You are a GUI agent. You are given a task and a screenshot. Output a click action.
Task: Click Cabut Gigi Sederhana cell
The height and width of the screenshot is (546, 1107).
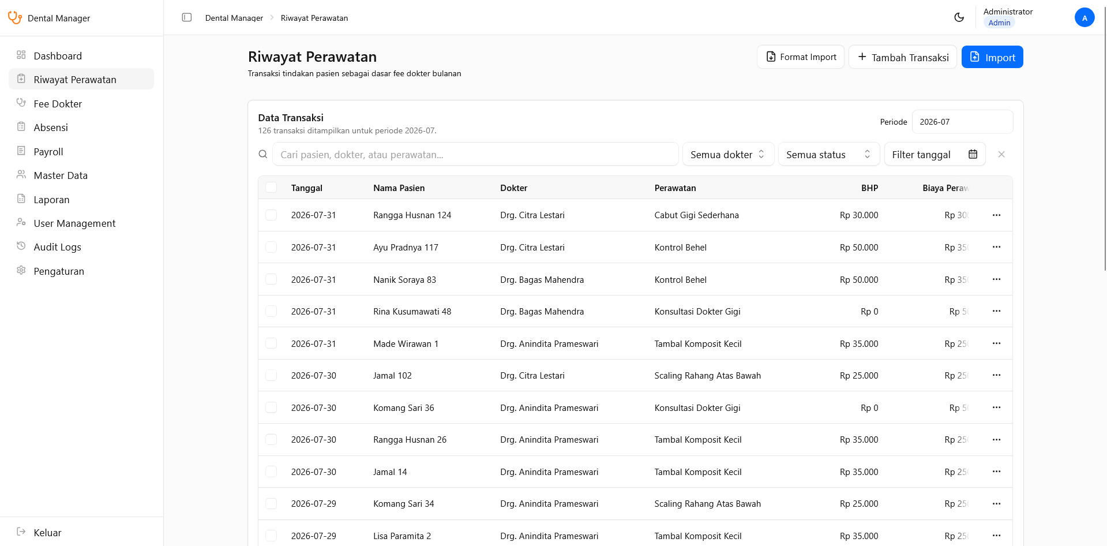pyautogui.click(x=697, y=215)
